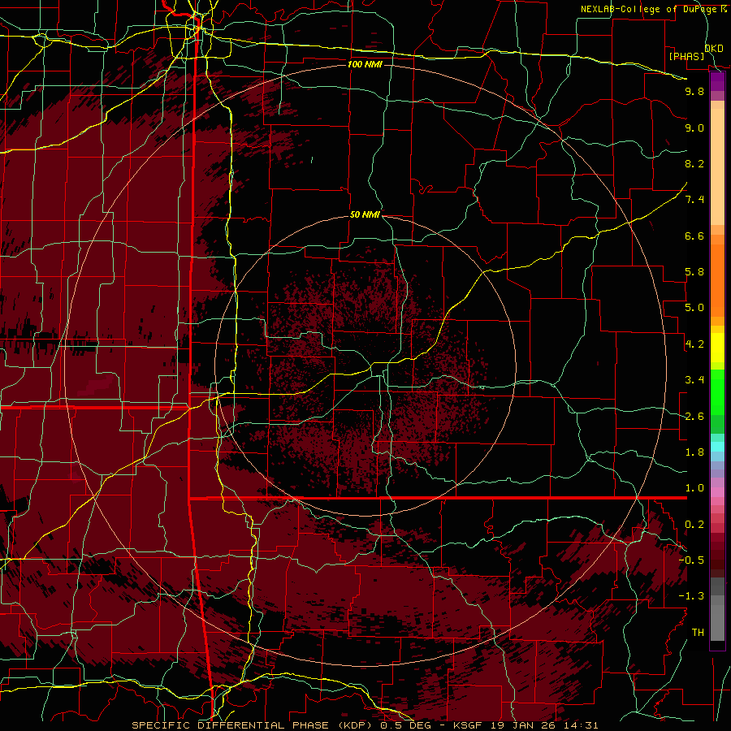Click the 1.0 color scale label
This screenshot has width=731, height=731.
point(694,488)
